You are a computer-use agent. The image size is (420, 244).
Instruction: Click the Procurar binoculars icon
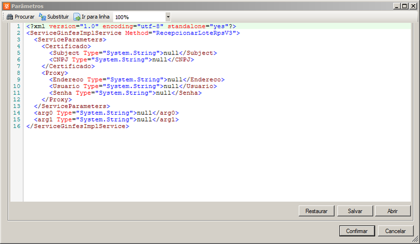coord(9,17)
